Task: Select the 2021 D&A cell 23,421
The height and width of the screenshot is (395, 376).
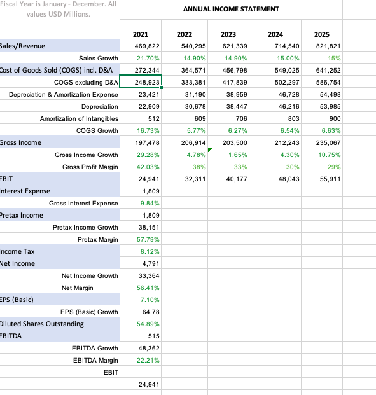Action: point(141,94)
